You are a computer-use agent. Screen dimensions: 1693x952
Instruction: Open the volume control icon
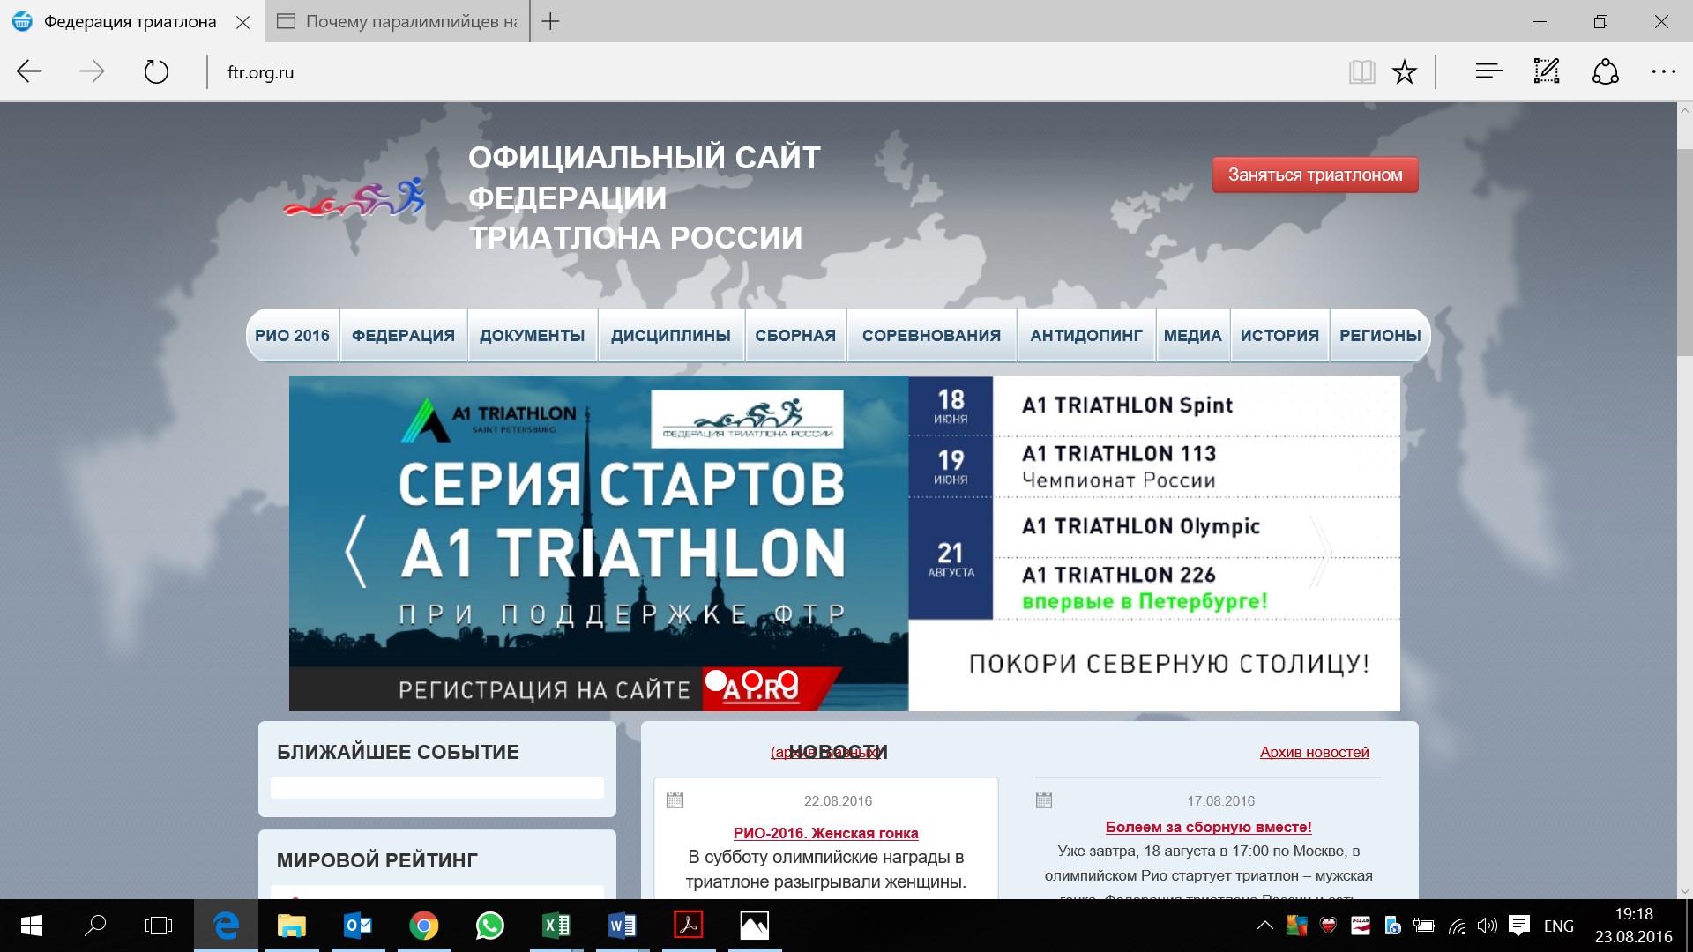(1488, 926)
